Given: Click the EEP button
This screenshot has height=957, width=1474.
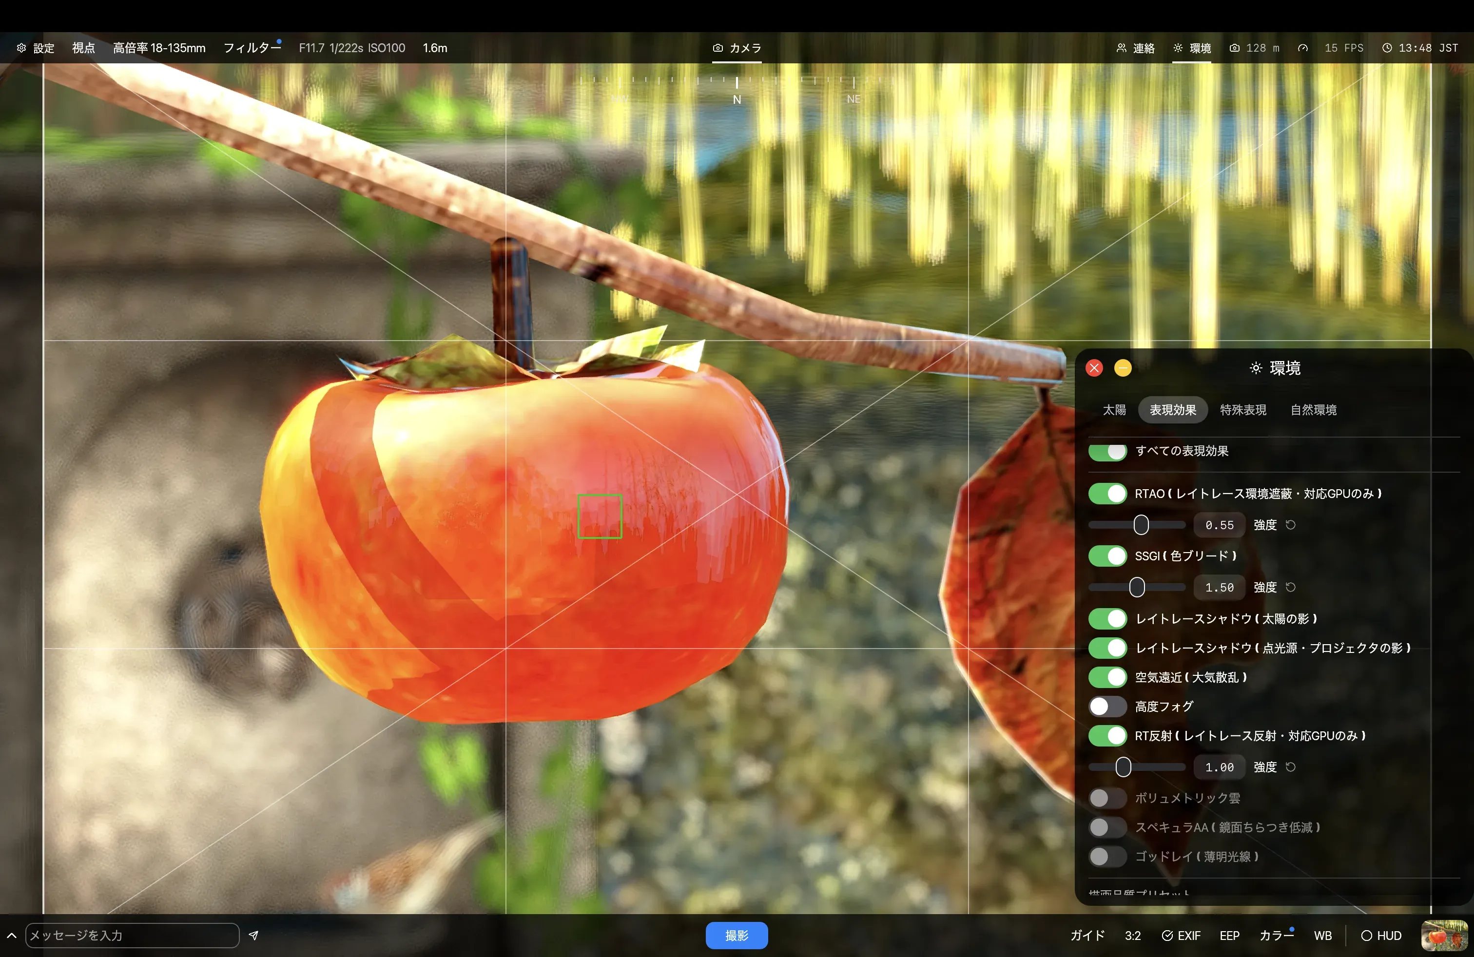Looking at the screenshot, I should [1229, 936].
